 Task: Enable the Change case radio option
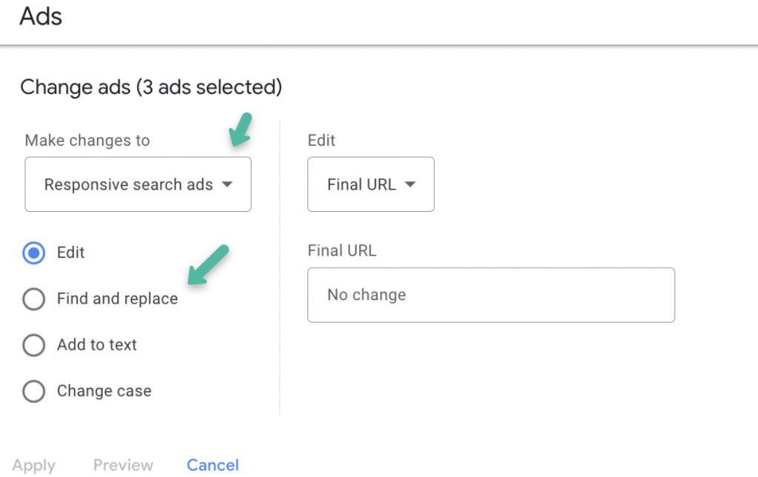pos(34,391)
